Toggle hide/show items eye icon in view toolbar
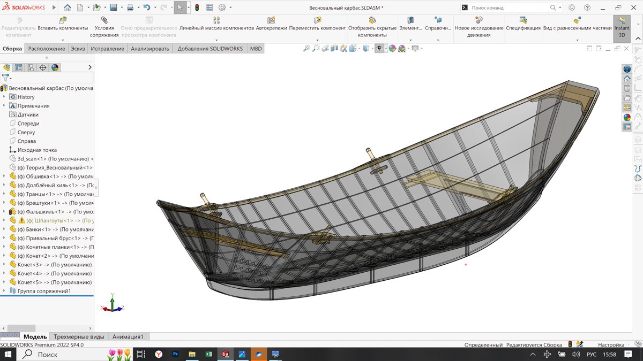 [379, 49]
